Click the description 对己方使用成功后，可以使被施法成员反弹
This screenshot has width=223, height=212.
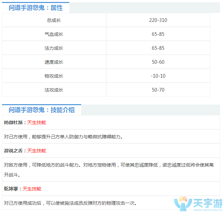click(x=70, y=203)
